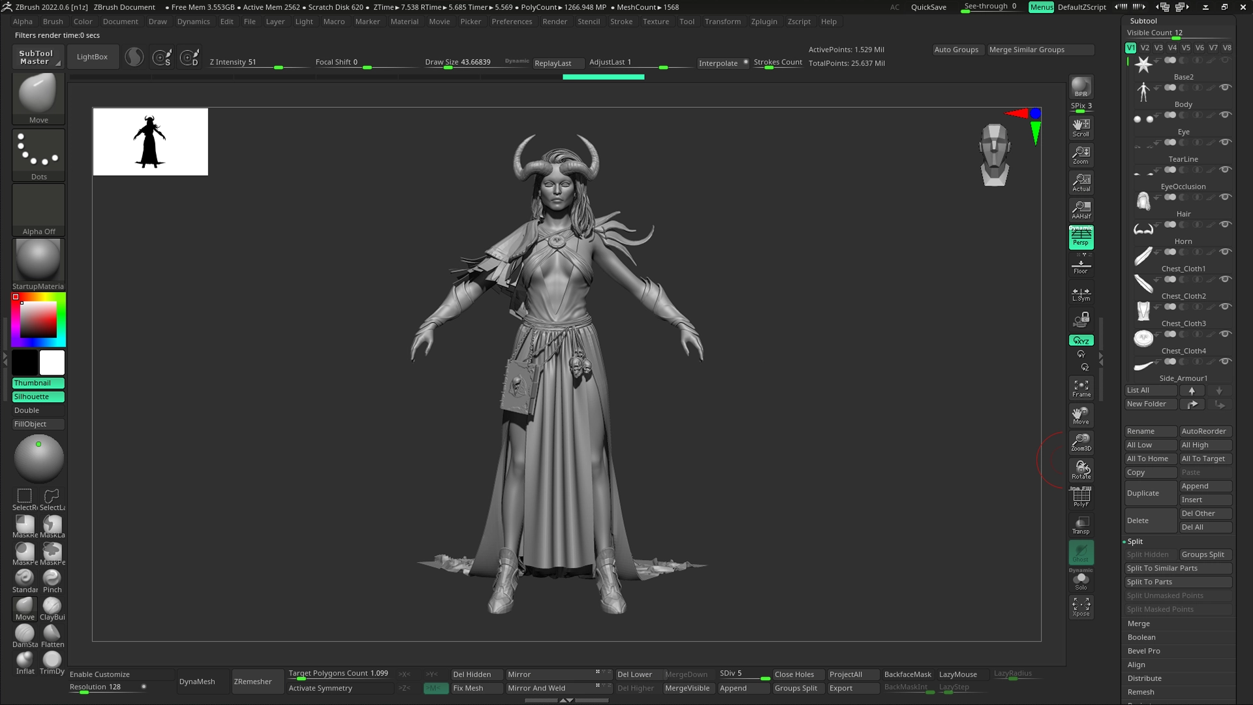Select the Frame view icon
This screenshot has height=705, width=1253.
coord(1081,388)
